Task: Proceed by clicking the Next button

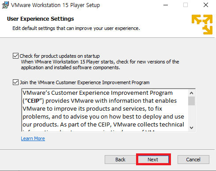Action: (153, 160)
